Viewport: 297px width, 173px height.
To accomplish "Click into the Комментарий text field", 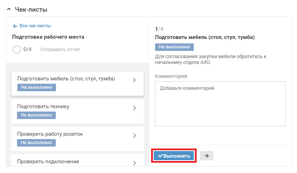I will (x=220, y=103).
